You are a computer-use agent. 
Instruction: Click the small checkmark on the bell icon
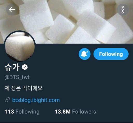pos(87,51)
